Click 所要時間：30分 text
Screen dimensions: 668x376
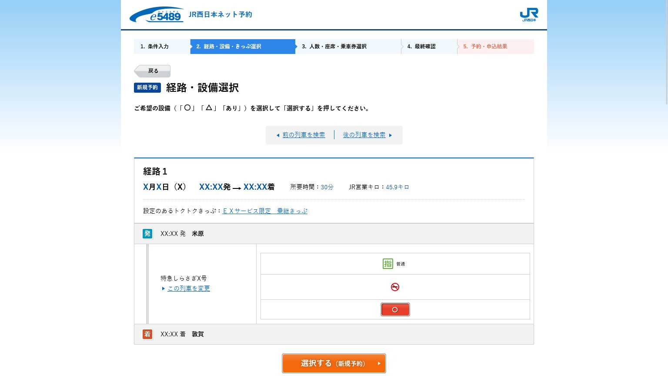coord(312,187)
